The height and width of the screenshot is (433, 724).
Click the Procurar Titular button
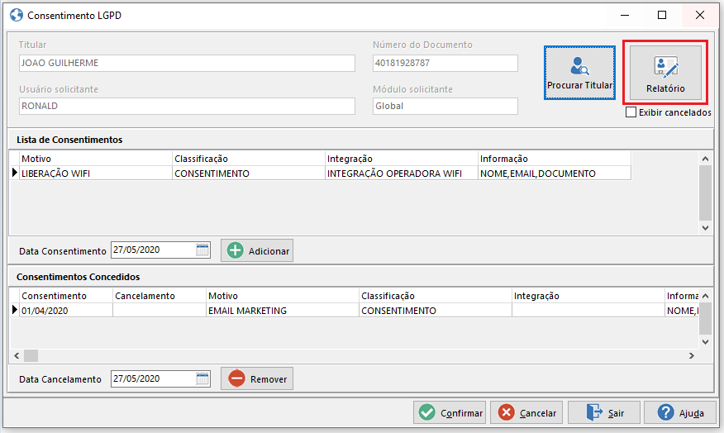pyautogui.click(x=579, y=73)
